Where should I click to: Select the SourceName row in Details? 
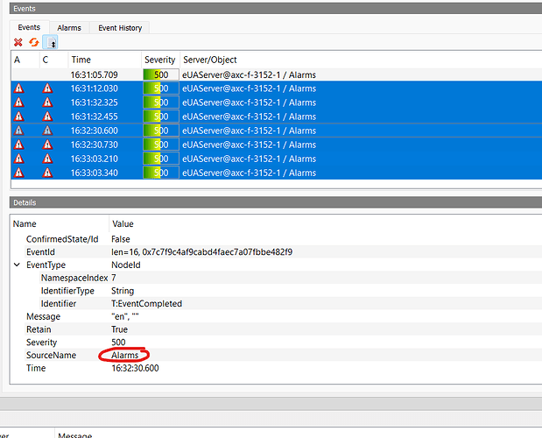51,355
